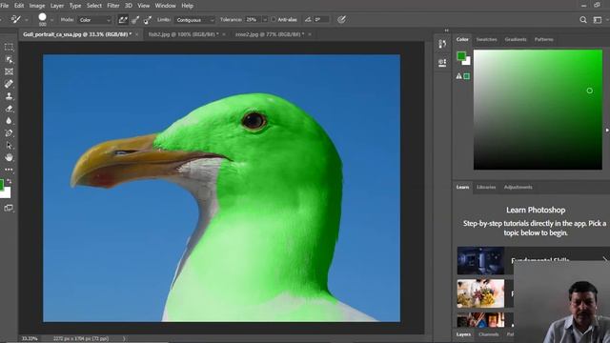Open the Edit menu

19,6
